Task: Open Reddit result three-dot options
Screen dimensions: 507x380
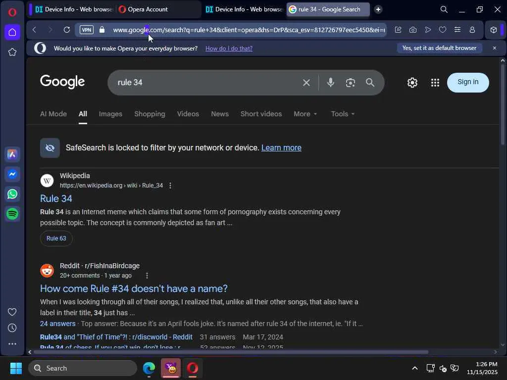Action: pos(147,275)
